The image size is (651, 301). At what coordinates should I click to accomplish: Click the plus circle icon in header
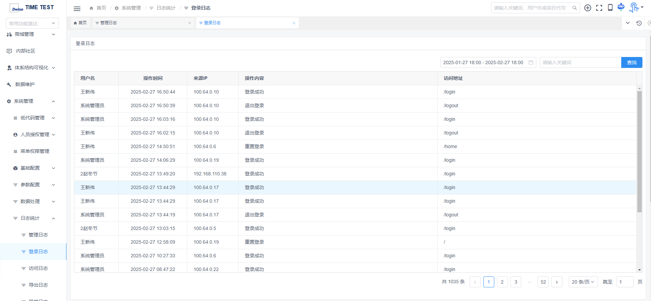tap(587, 8)
